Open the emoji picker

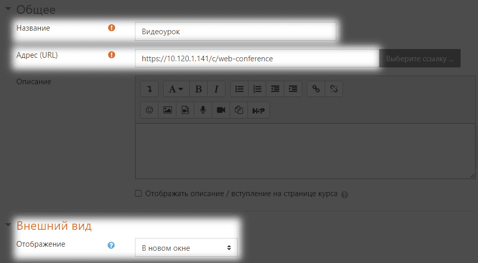149,110
